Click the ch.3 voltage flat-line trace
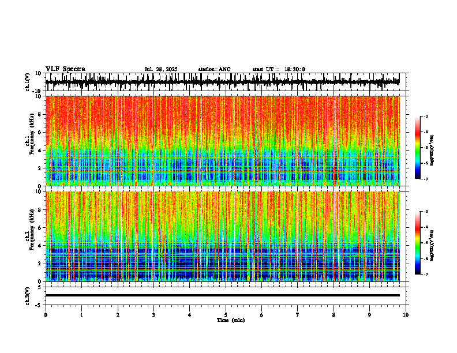 tap(222, 295)
